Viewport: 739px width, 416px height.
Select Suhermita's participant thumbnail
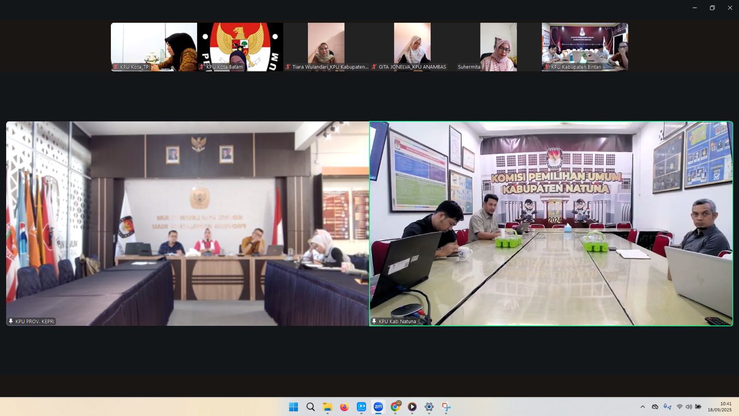point(498,47)
